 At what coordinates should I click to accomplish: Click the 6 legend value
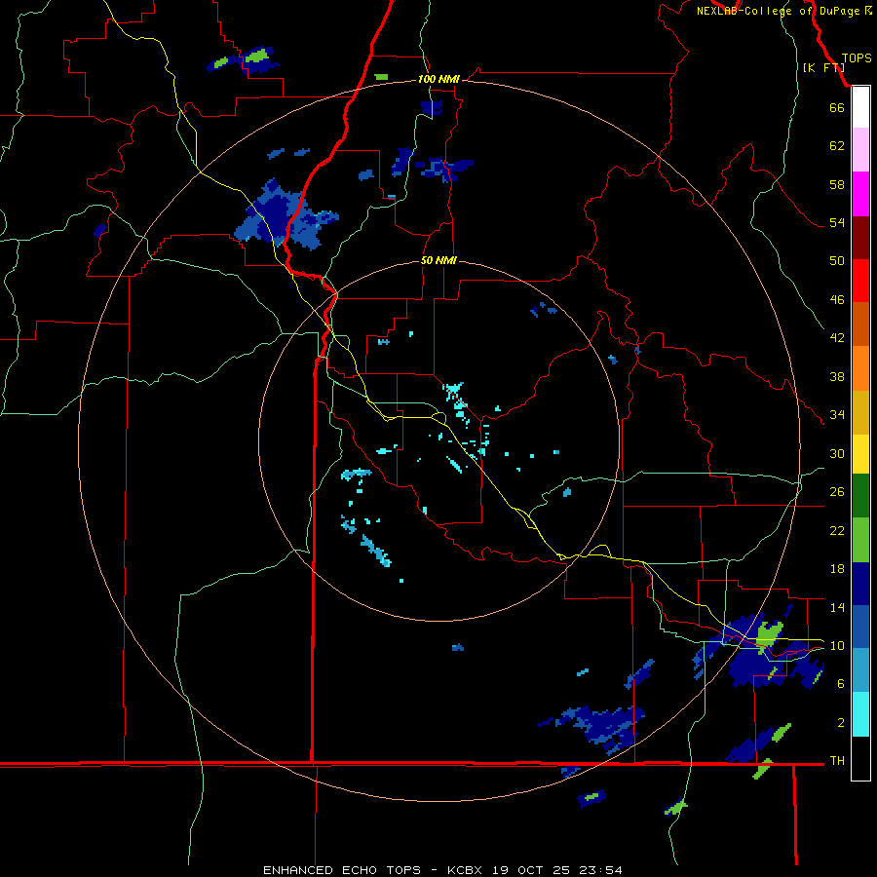pos(841,684)
